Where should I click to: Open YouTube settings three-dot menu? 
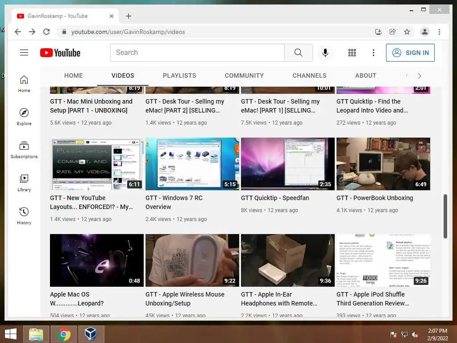coord(374,53)
